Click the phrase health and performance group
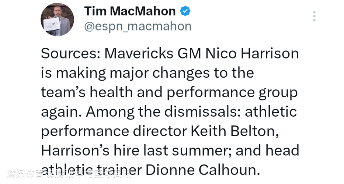 [194, 93]
